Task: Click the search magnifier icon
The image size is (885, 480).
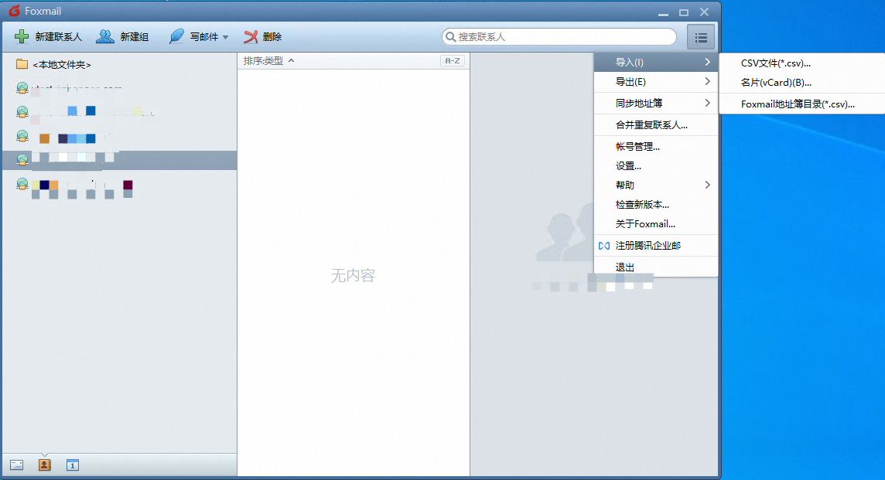Action: coord(450,36)
